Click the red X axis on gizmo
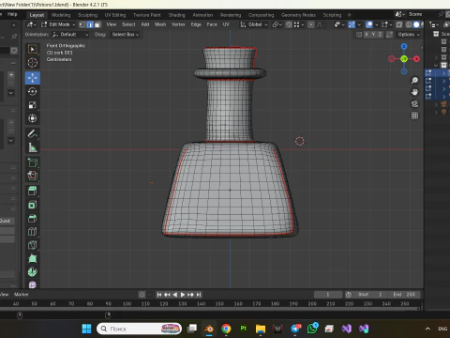450x338 pixels. point(416,59)
